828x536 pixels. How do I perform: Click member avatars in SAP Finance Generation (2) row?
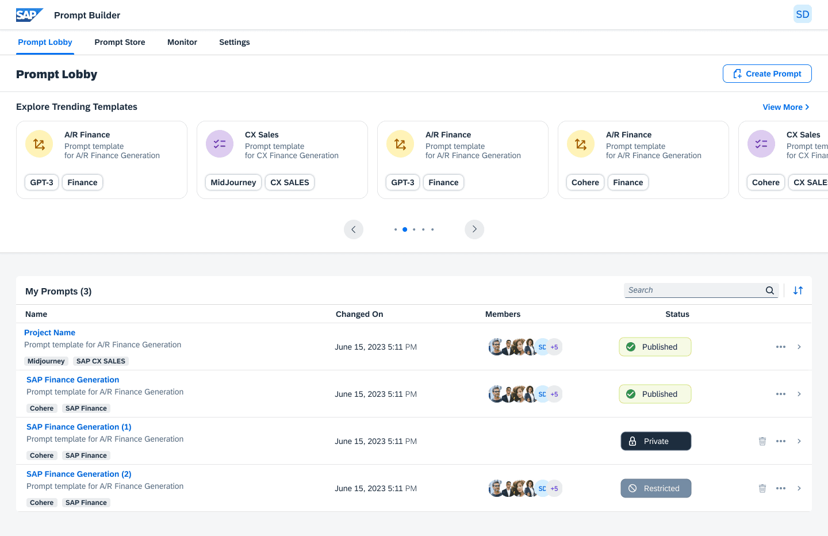[x=525, y=488]
